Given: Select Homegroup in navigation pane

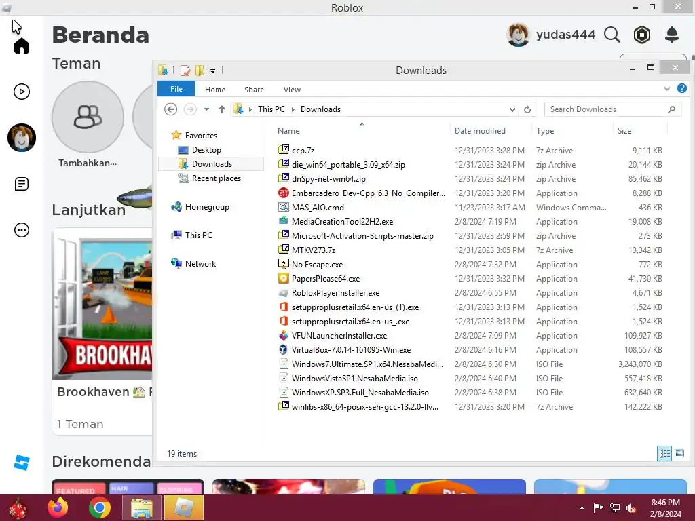Looking at the screenshot, I should [x=207, y=206].
